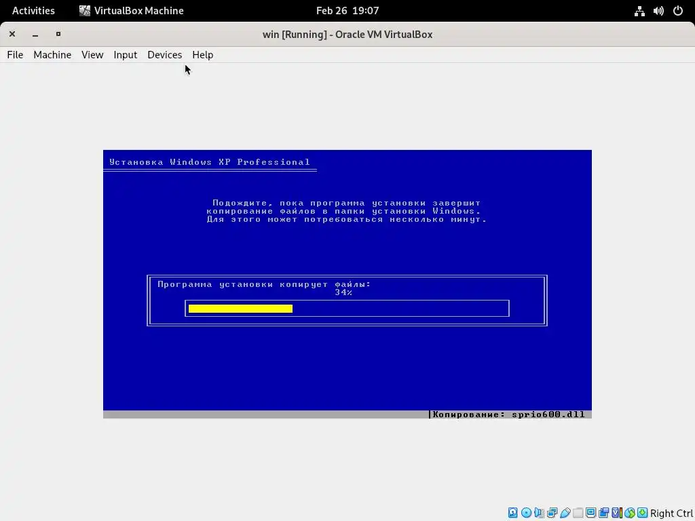Click the audio status indicator icon
Image resolution: width=695 pixels, height=521 pixels.
coord(539,513)
